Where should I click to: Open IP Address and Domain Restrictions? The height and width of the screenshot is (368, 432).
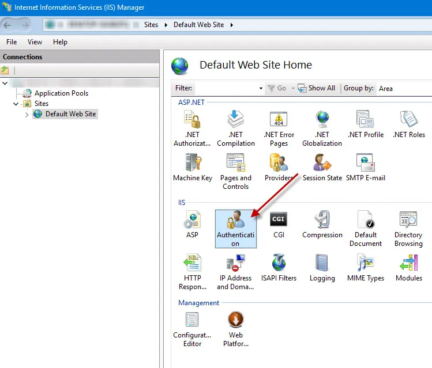pos(235,272)
